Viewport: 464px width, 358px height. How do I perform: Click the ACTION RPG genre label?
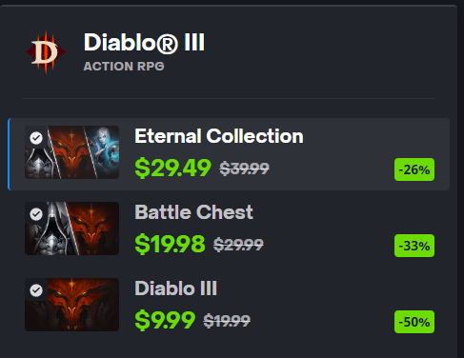tap(124, 67)
